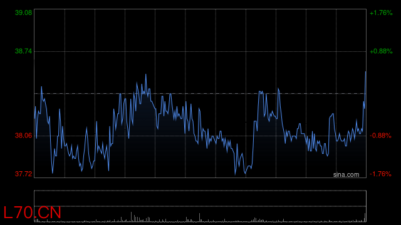This screenshot has height=225, width=401.
Task: Click the 38.06 price label
Action: (x=24, y=136)
